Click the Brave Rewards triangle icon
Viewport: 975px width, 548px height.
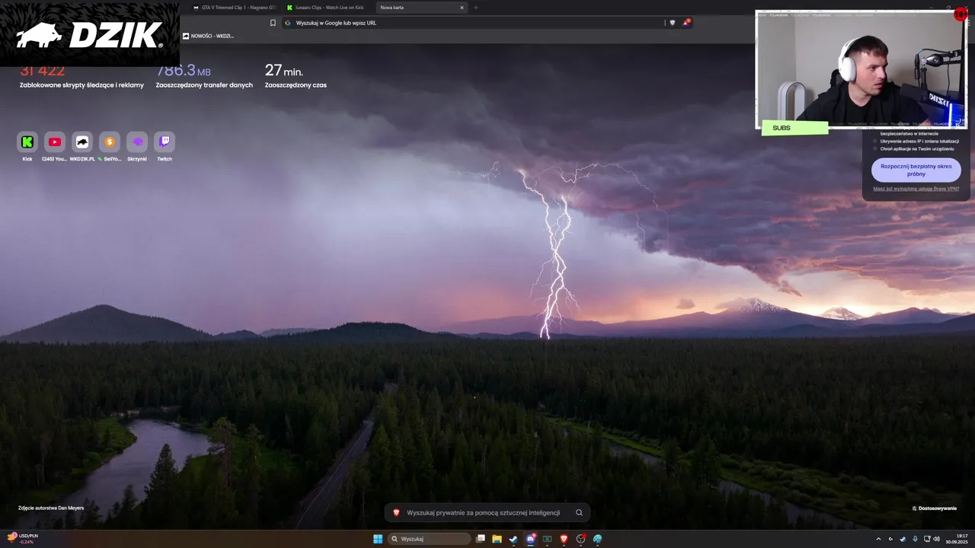686,23
